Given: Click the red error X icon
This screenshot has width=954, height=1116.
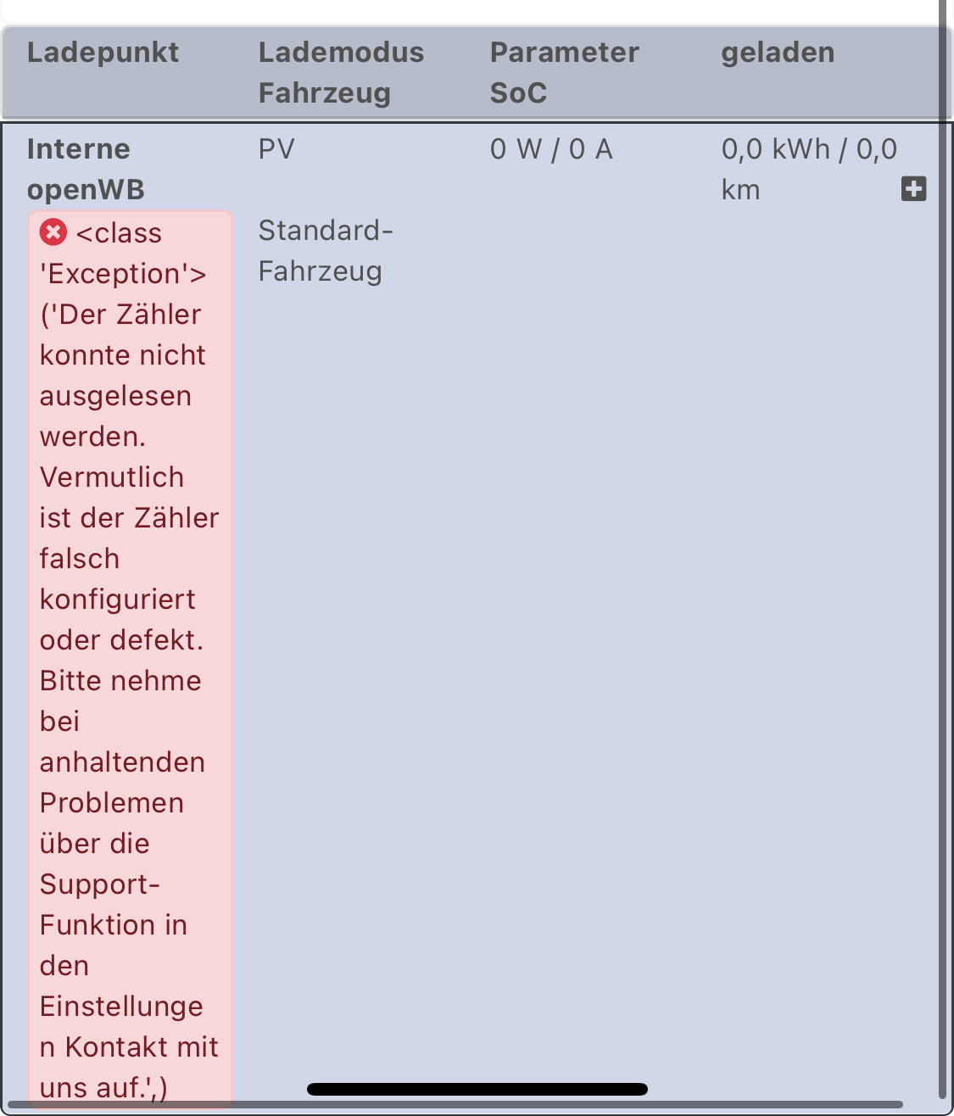Looking at the screenshot, I should coord(53,232).
